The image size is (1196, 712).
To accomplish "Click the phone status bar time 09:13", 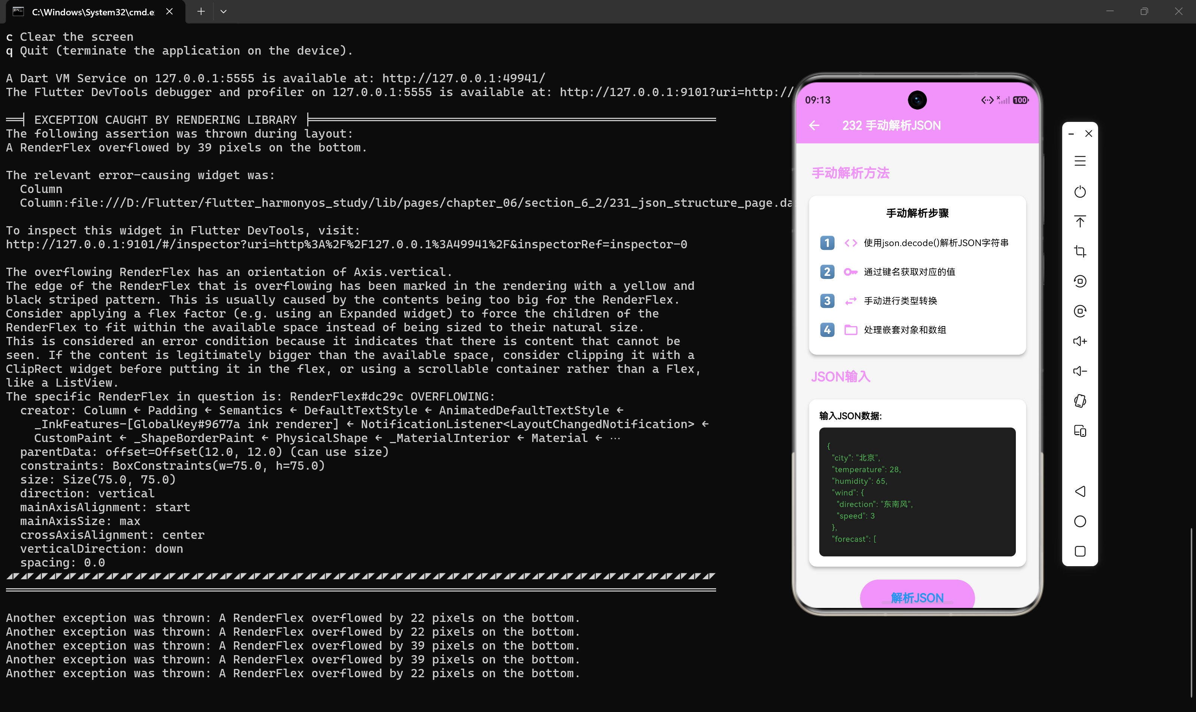I will click(817, 100).
